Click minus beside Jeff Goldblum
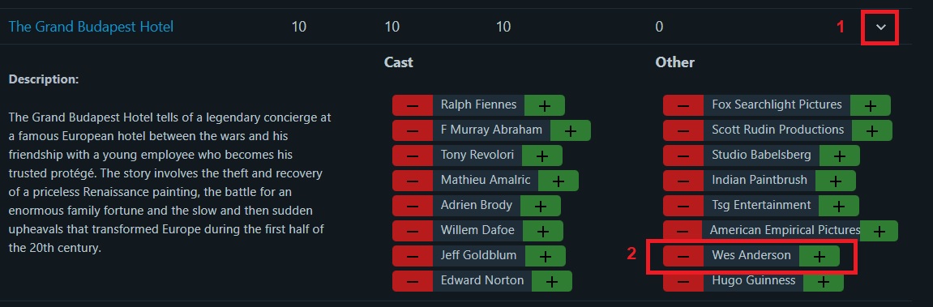The height and width of the screenshot is (307, 933). 413,256
